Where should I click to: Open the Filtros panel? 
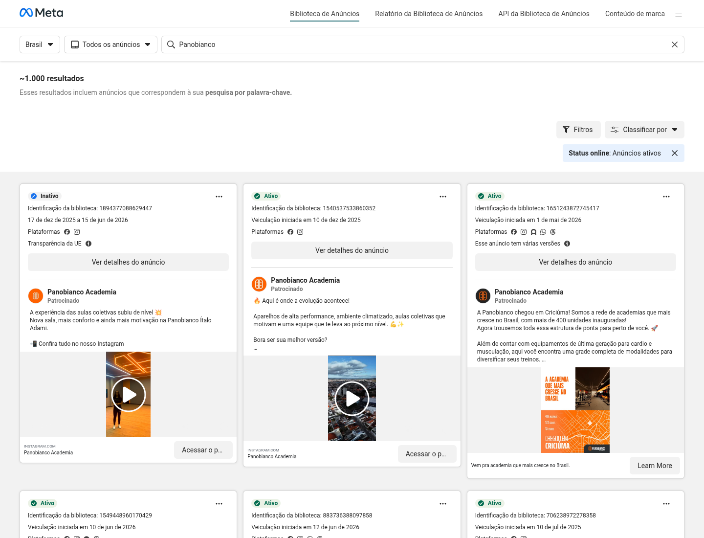(578, 130)
